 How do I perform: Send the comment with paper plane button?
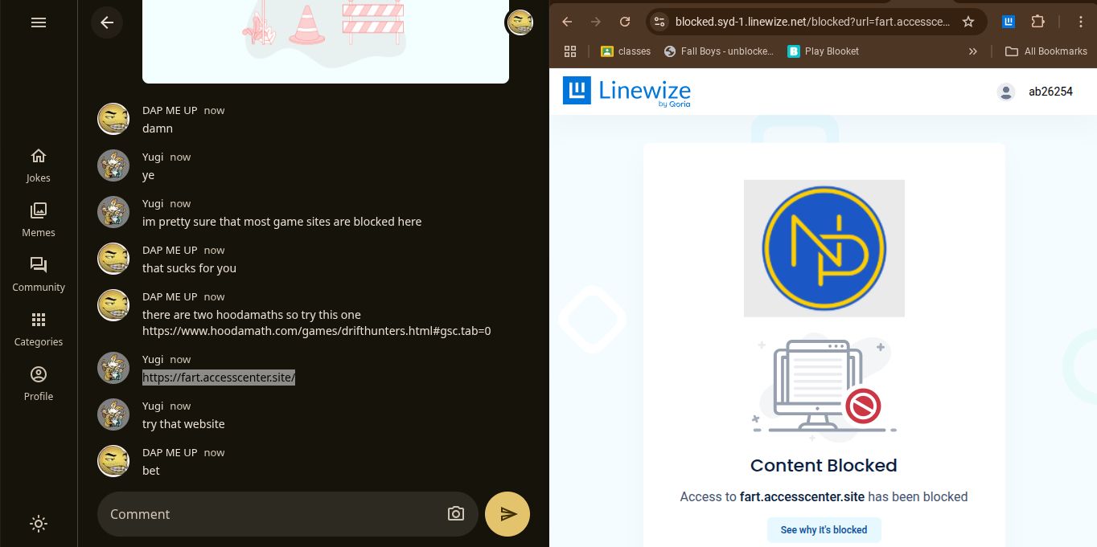(507, 514)
